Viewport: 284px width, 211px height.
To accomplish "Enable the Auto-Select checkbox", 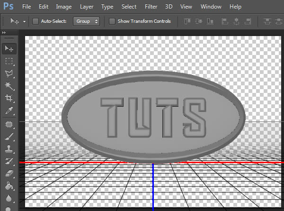I will pyautogui.click(x=35, y=21).
